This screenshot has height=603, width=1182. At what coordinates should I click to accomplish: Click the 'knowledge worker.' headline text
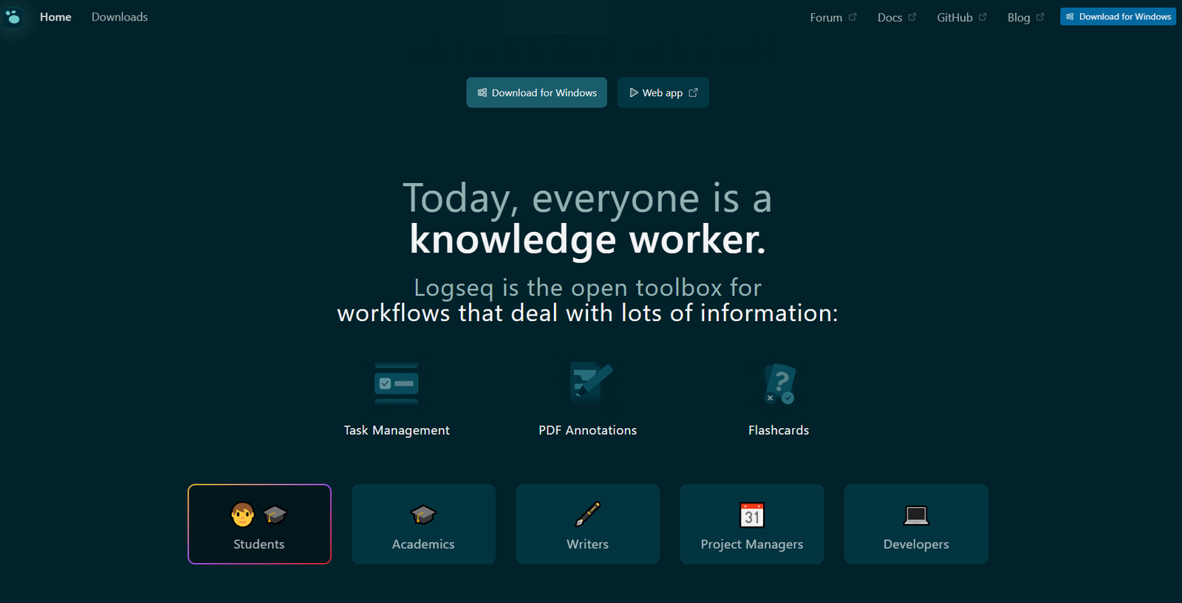[588, 239]
